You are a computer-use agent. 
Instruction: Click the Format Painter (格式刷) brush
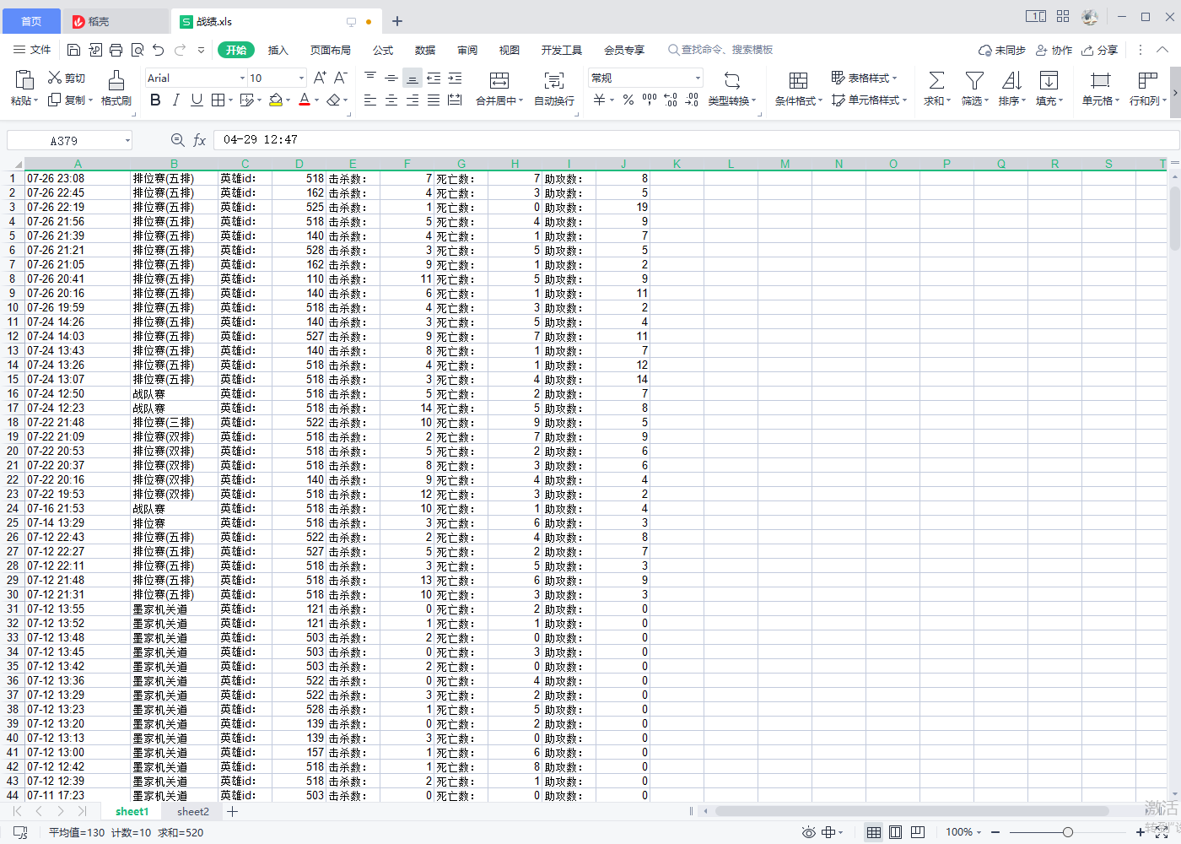click(116, 80)
